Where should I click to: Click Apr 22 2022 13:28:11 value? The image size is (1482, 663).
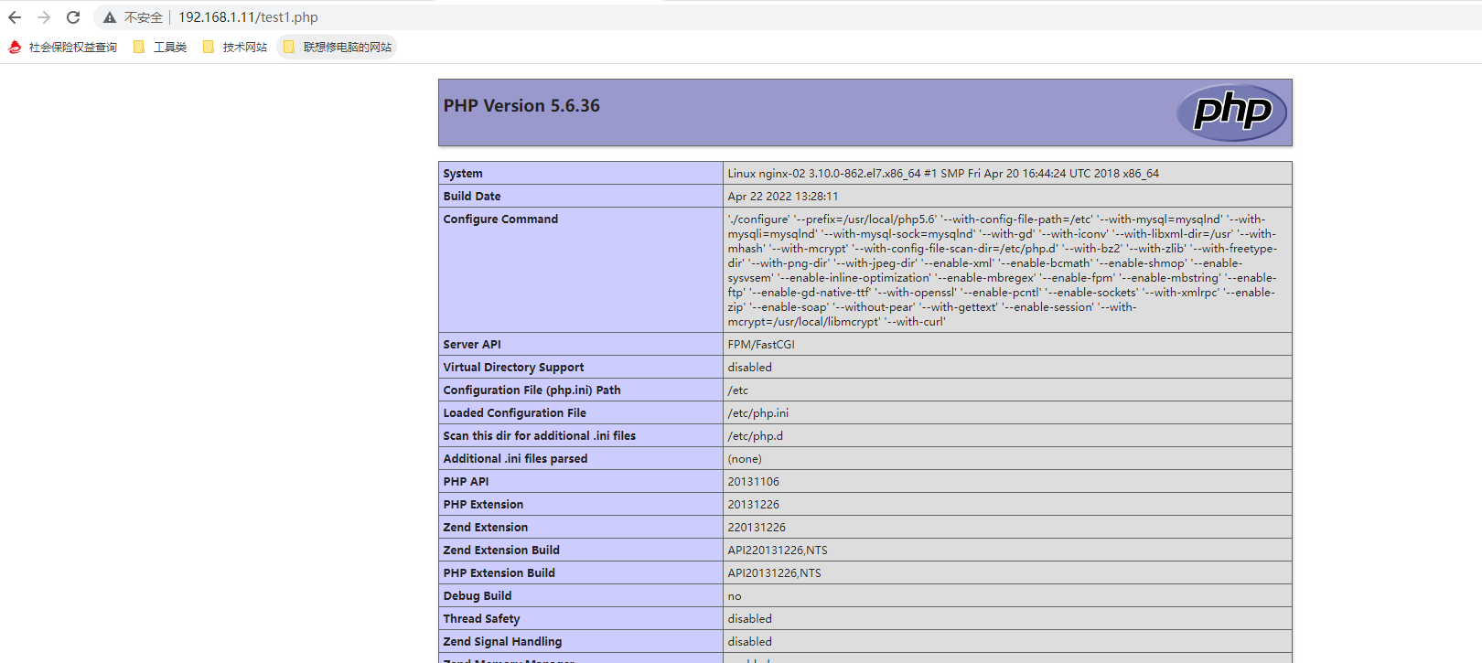click(783, 197)
